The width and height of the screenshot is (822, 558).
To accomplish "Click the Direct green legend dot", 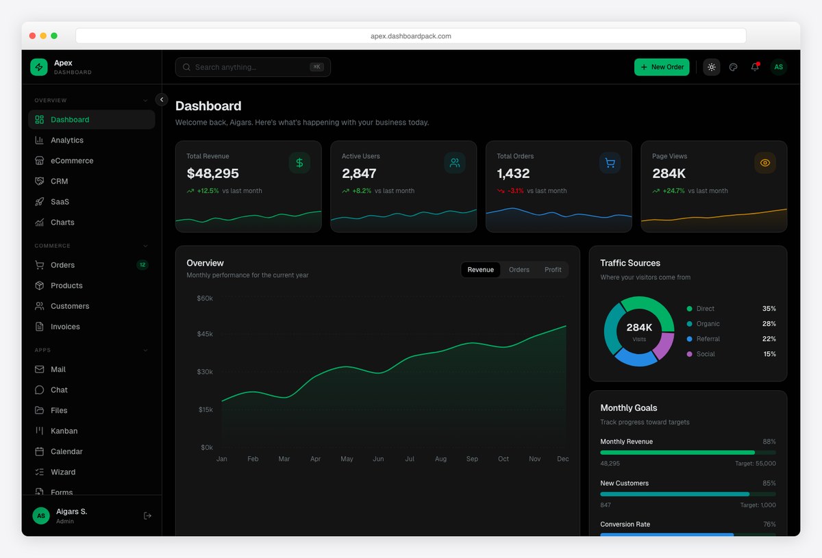I will (689, 309).
